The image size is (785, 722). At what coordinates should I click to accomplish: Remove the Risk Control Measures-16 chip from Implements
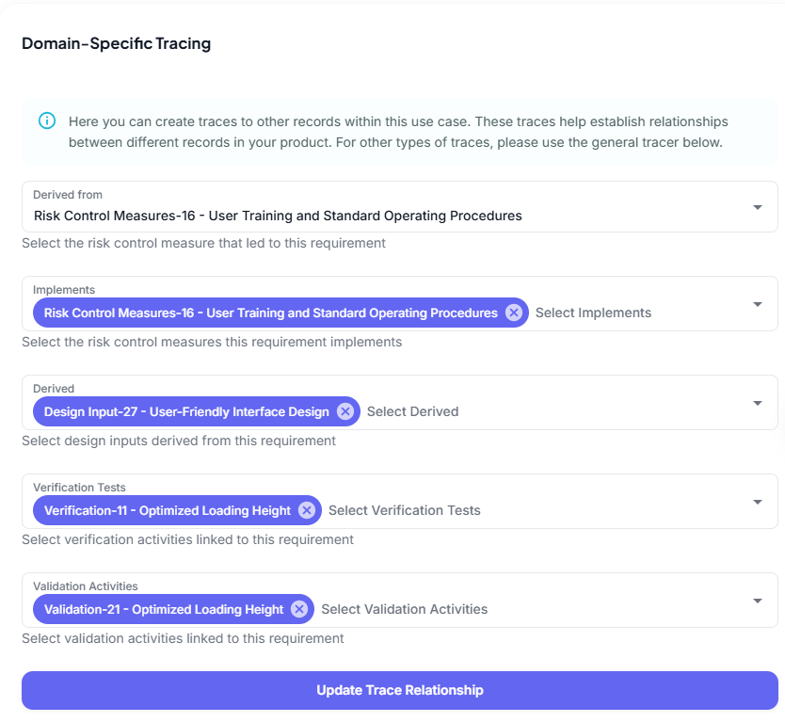[x=513, y=313]
